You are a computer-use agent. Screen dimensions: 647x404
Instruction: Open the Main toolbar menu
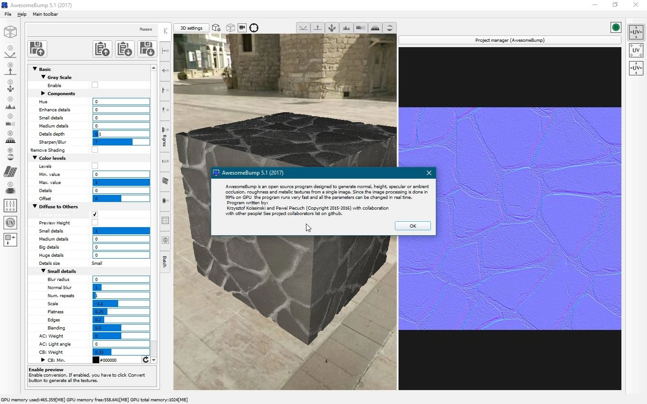(x=45, y=14)
